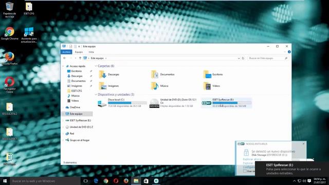This screenshot has width=329, height=185.
Task: Expand the Red tree node
Action: (63, 134)
